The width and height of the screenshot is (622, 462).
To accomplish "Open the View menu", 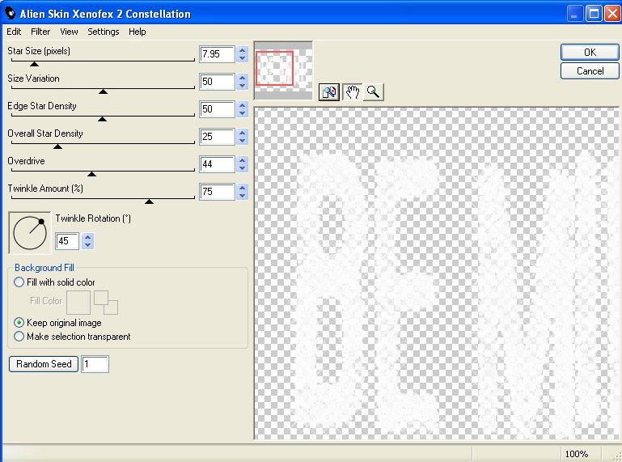I will point(69,32).
